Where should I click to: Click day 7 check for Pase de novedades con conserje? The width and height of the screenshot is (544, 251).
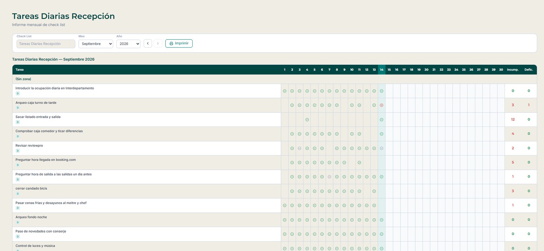click(329, 234)
